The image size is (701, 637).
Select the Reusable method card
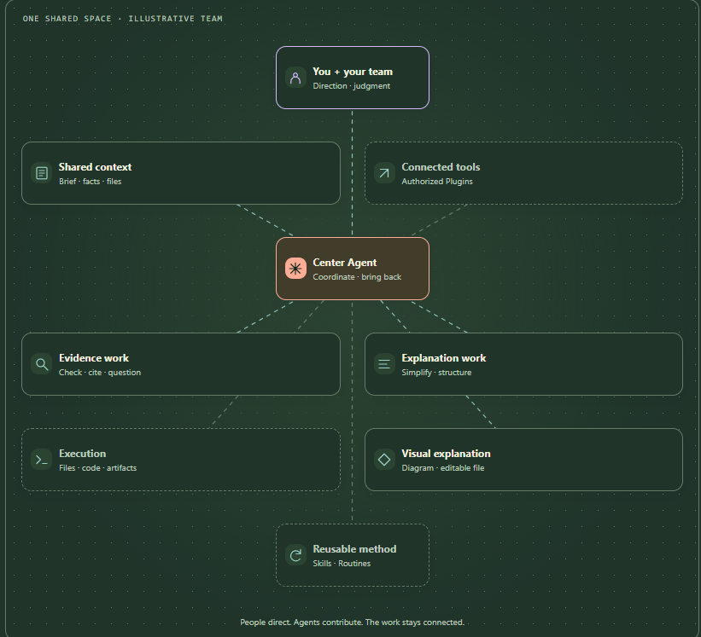pos(353,555)
